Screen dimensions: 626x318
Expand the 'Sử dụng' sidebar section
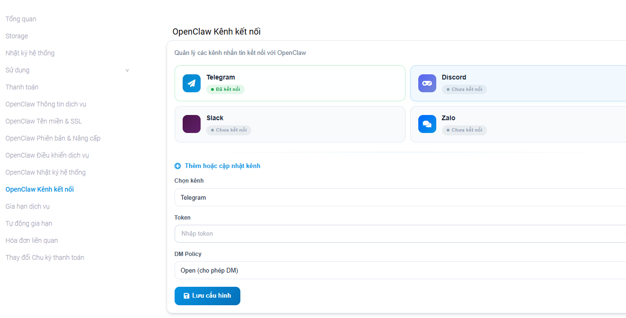coord(66,70)
